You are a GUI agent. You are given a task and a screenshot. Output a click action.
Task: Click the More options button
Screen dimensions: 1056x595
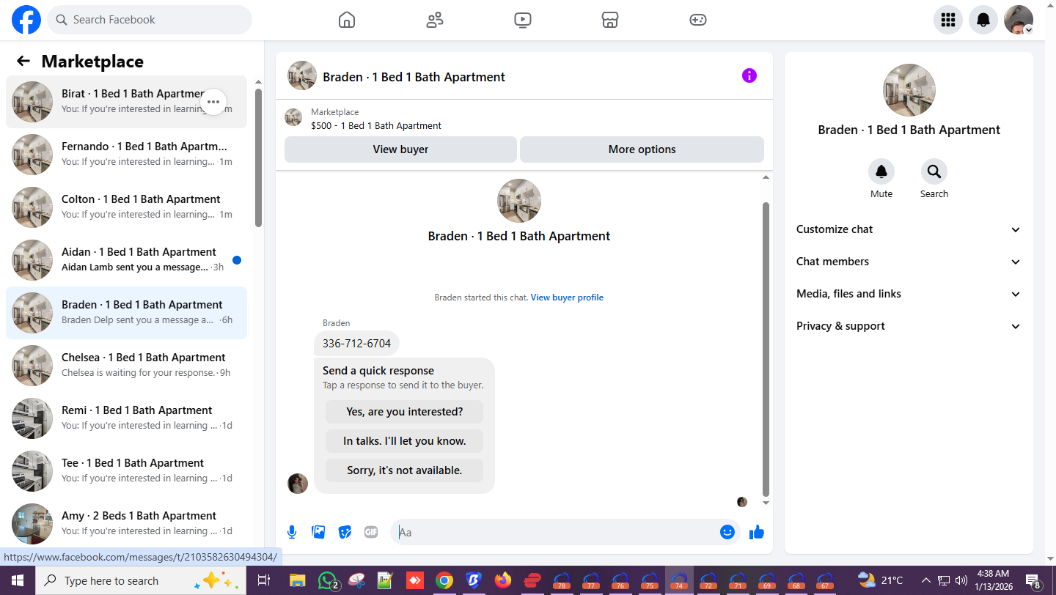pos(642,149)
